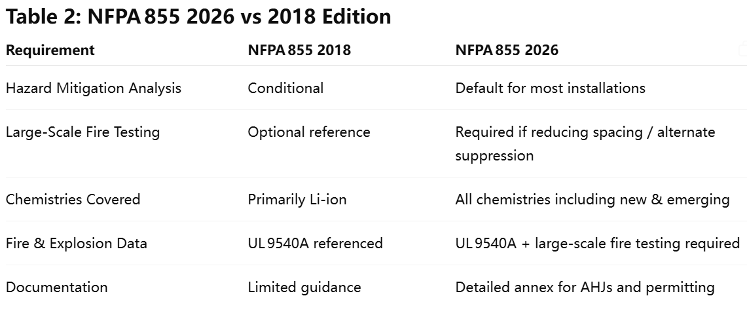The image size is (747, 317).
Task: Click the Documentation row label
Action: (x=56, y=288)
